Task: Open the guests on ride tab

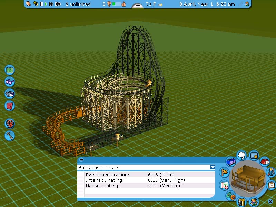Action: [254, 202]
